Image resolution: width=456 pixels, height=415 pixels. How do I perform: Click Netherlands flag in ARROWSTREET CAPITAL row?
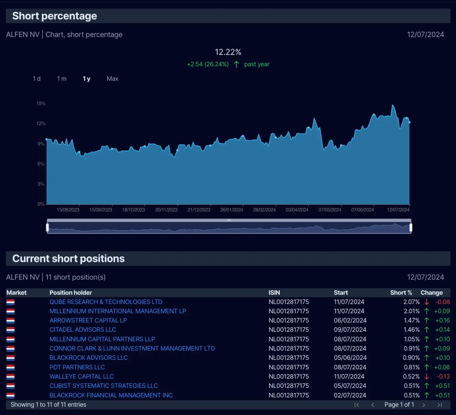(x=10, y=321)
